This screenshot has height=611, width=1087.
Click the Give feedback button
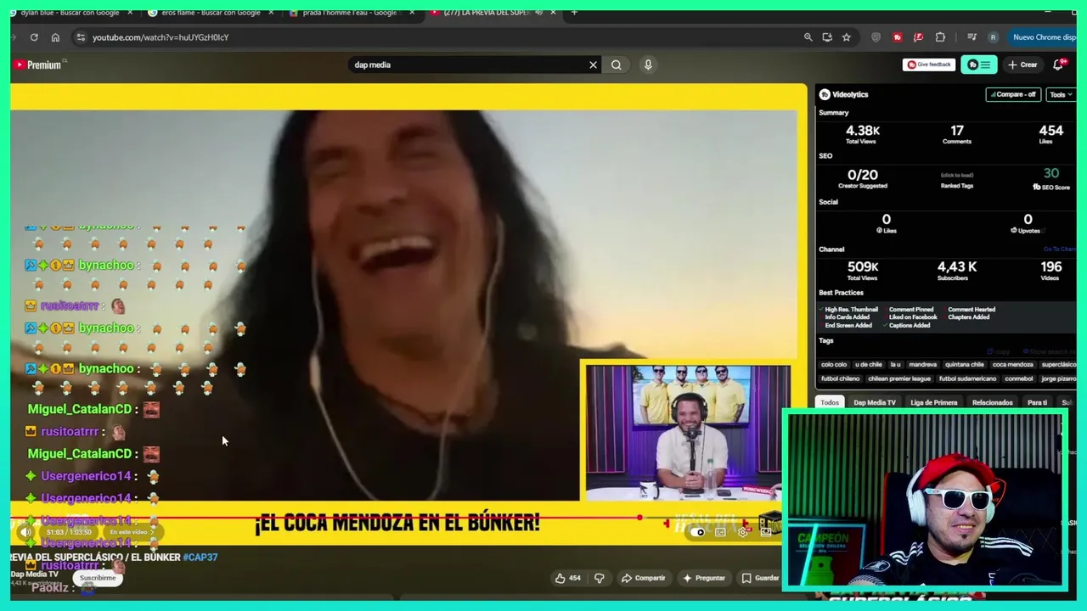[928, 64]
